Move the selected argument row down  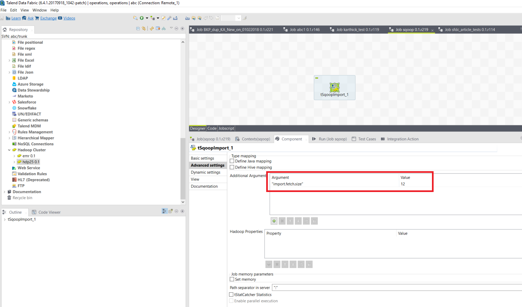point(298,221)
